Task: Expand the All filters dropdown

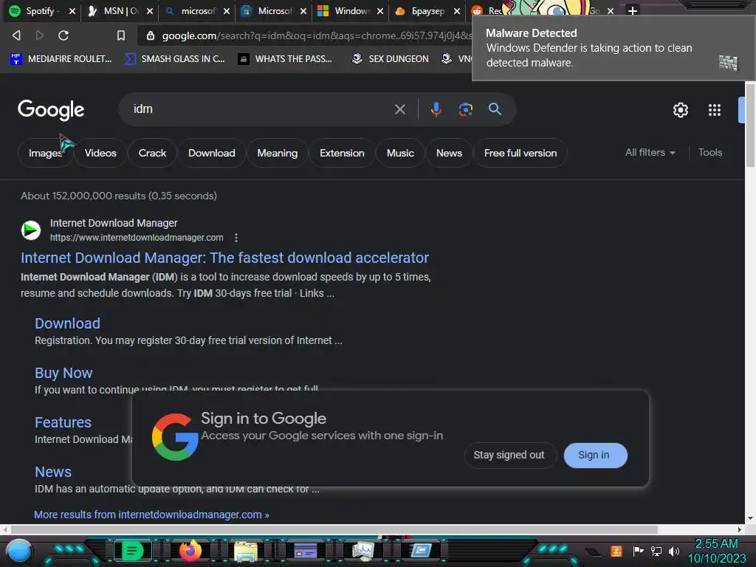Action: [650, 152]
